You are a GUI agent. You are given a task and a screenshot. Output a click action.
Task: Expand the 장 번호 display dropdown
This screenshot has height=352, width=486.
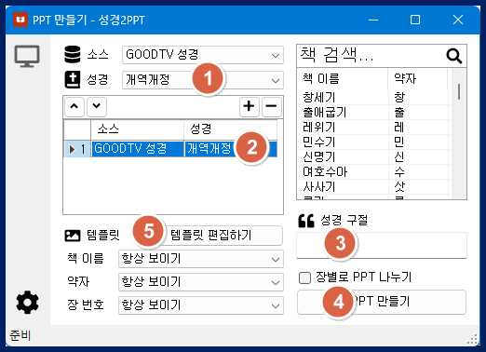[x=201, y=305]
